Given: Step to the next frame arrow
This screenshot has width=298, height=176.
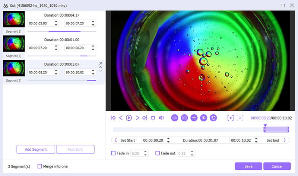Looking at the screenshot, I should pyautogui.click(x=137, y=118).
